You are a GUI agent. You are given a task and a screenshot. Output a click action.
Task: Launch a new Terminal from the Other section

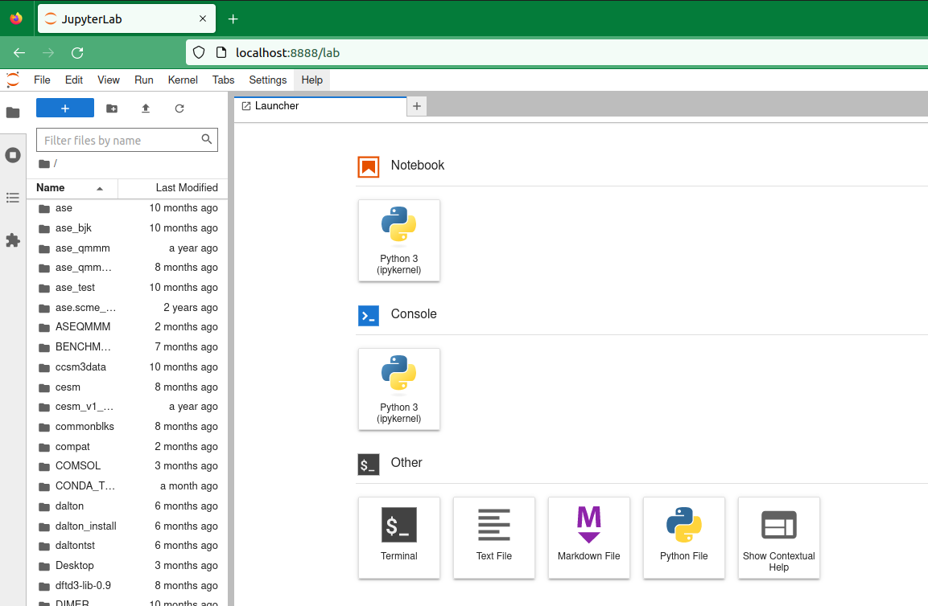coord(398,538)
